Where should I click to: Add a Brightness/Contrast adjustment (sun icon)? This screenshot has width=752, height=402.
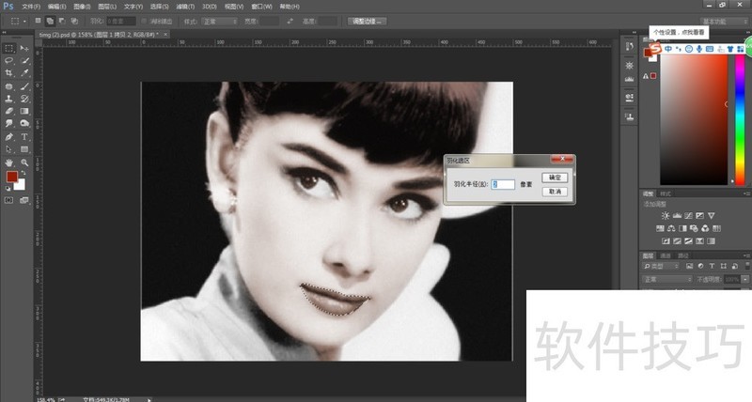(x=666, y=216)
